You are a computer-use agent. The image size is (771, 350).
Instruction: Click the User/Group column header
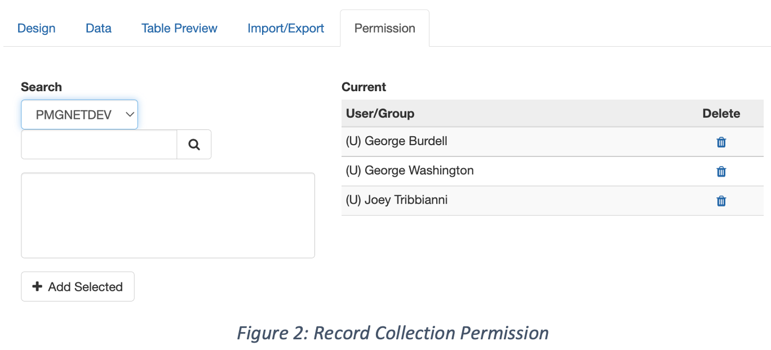(x=380, y=114)
